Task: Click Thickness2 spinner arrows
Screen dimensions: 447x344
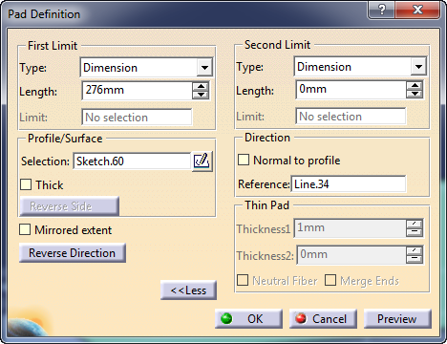Action: point(415,255)
